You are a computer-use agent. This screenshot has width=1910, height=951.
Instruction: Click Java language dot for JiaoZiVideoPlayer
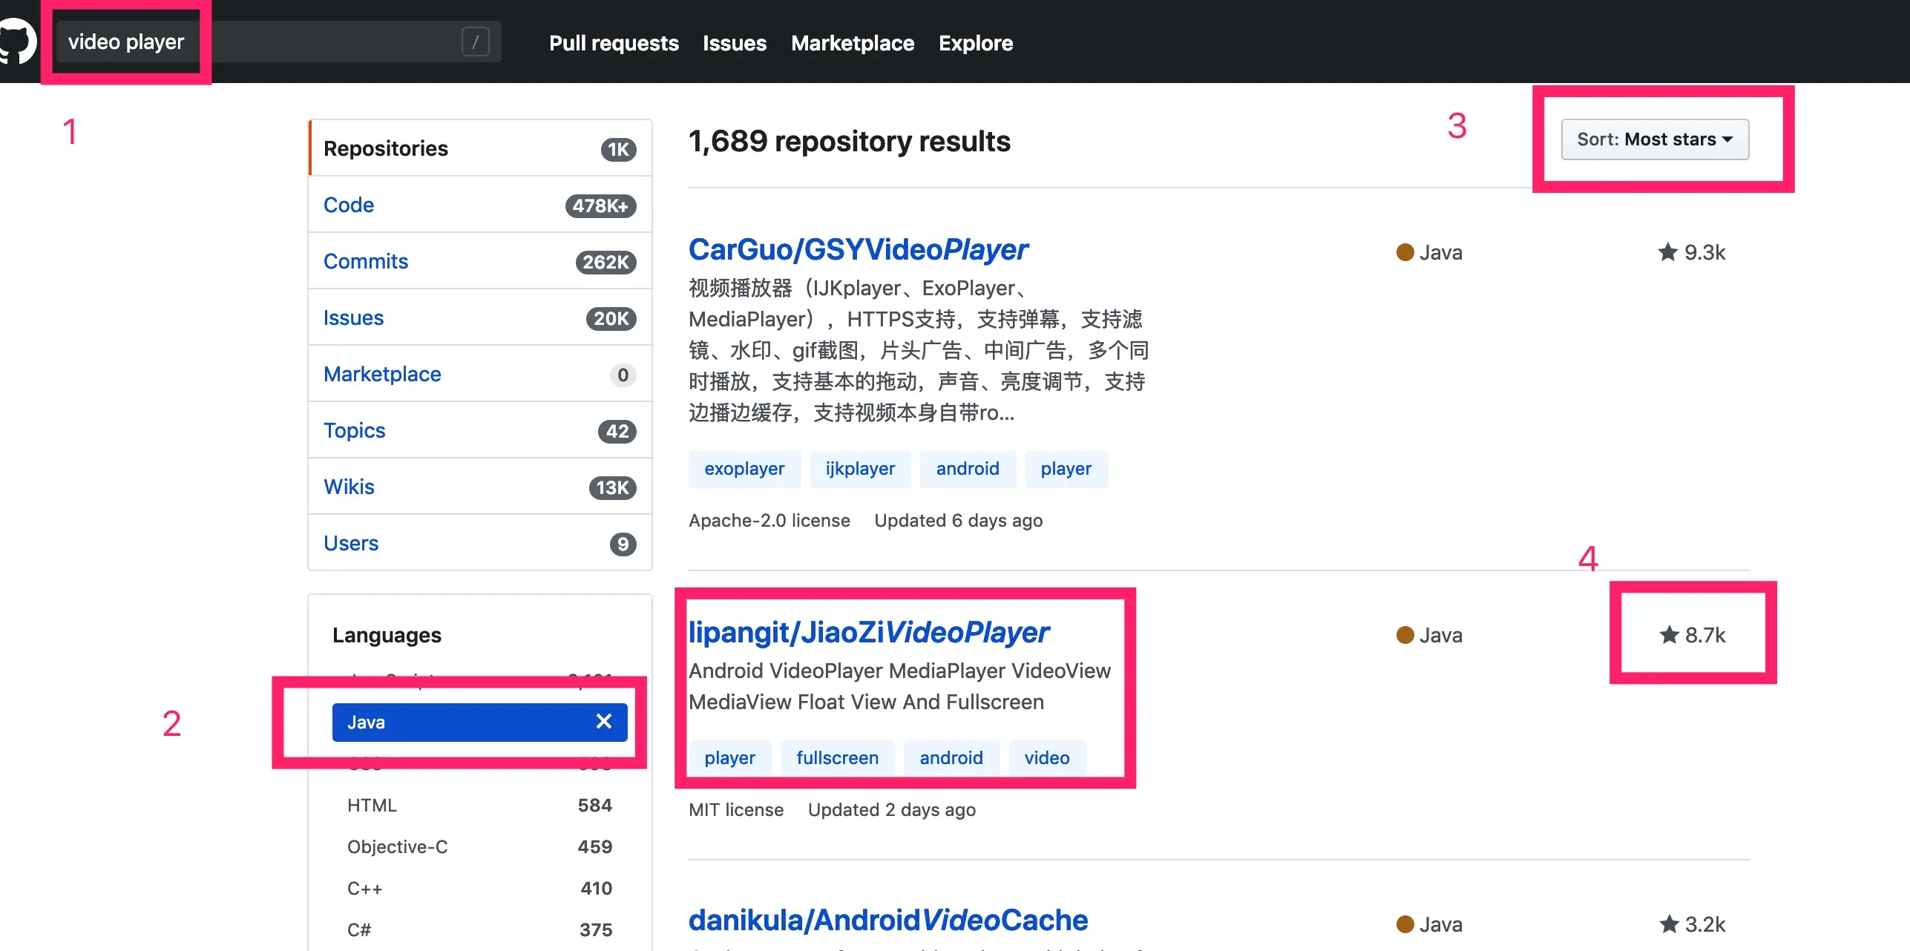(x=1405, y=635)
